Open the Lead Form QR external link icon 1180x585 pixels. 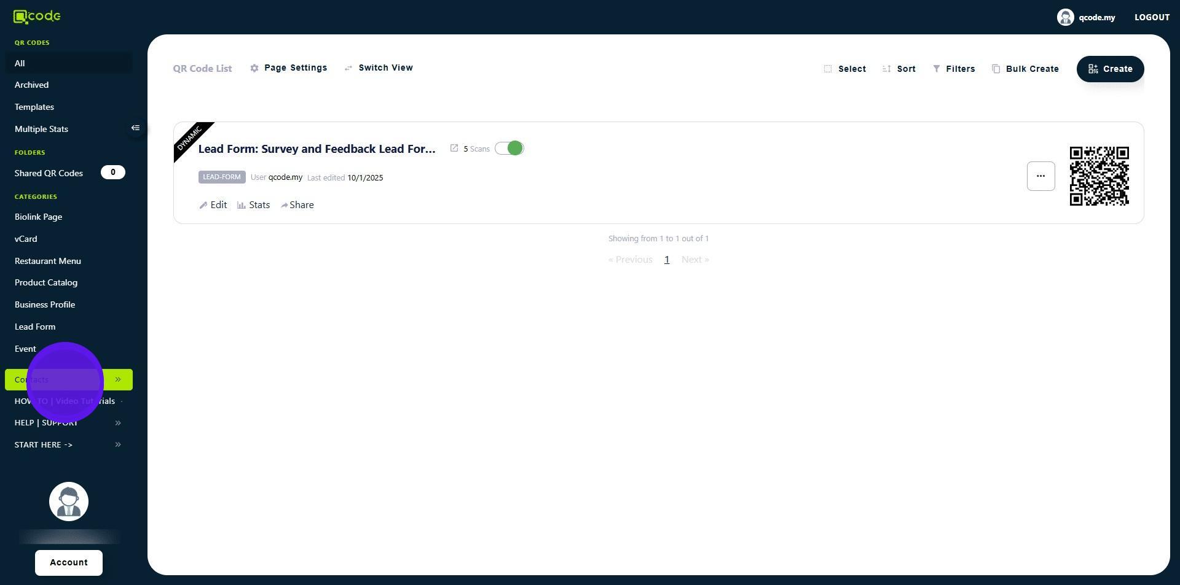coord(454,148)
